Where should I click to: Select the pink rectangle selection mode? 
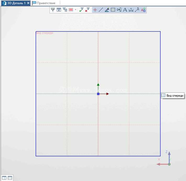click(x=71, y=10)
